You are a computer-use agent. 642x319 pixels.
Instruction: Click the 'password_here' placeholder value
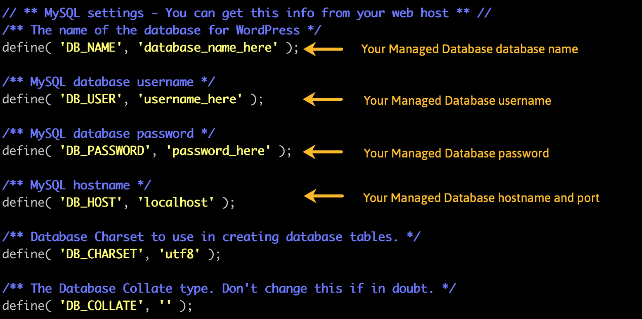click(218, 151)
